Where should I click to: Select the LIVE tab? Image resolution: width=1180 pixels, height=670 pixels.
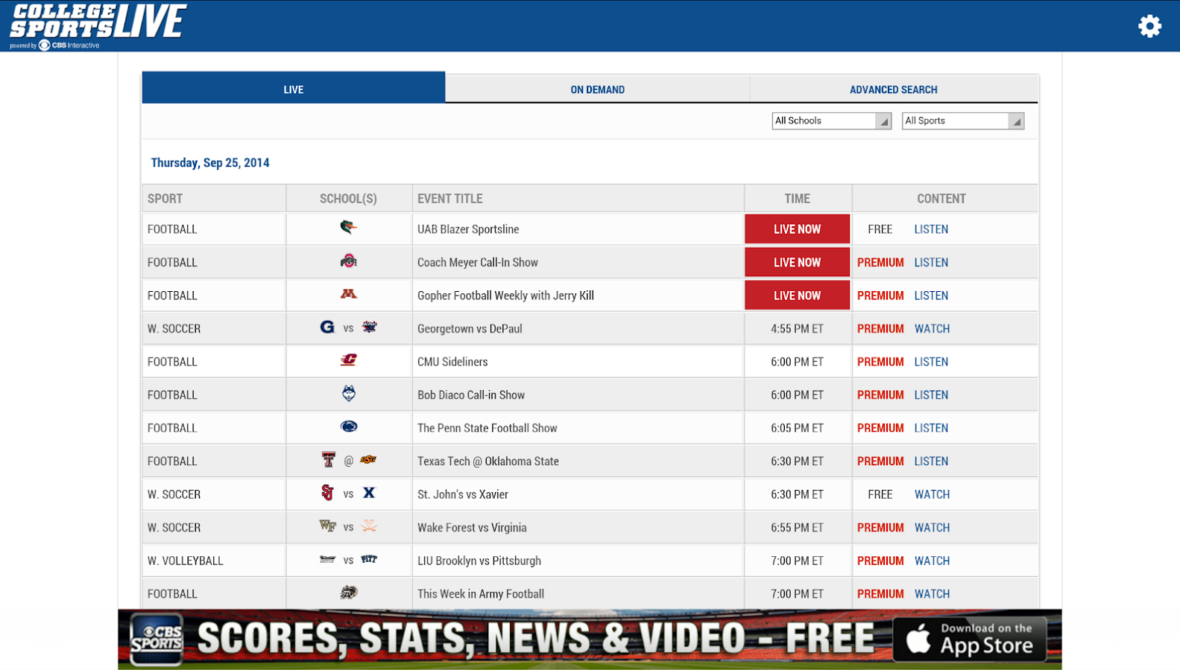click(x=294, y=87)
